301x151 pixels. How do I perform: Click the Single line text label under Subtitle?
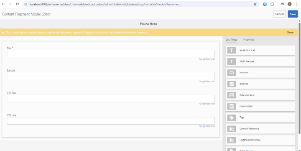[207, 81]
